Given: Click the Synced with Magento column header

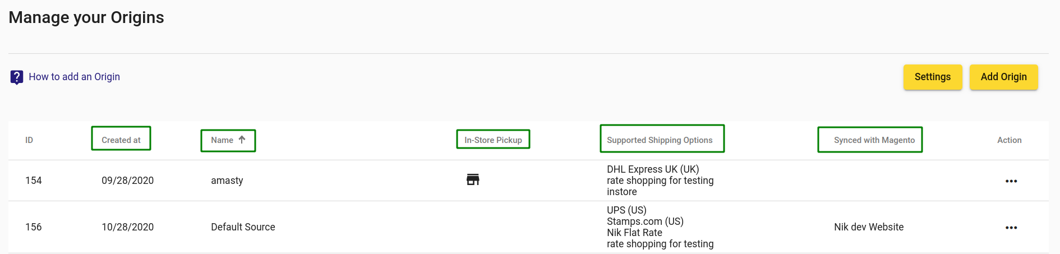Looking at the screenshot, I should coord(870,140).
